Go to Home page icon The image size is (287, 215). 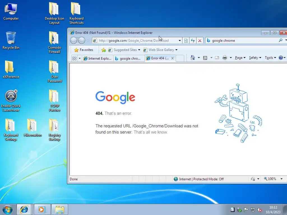click(x=193, y=58)
